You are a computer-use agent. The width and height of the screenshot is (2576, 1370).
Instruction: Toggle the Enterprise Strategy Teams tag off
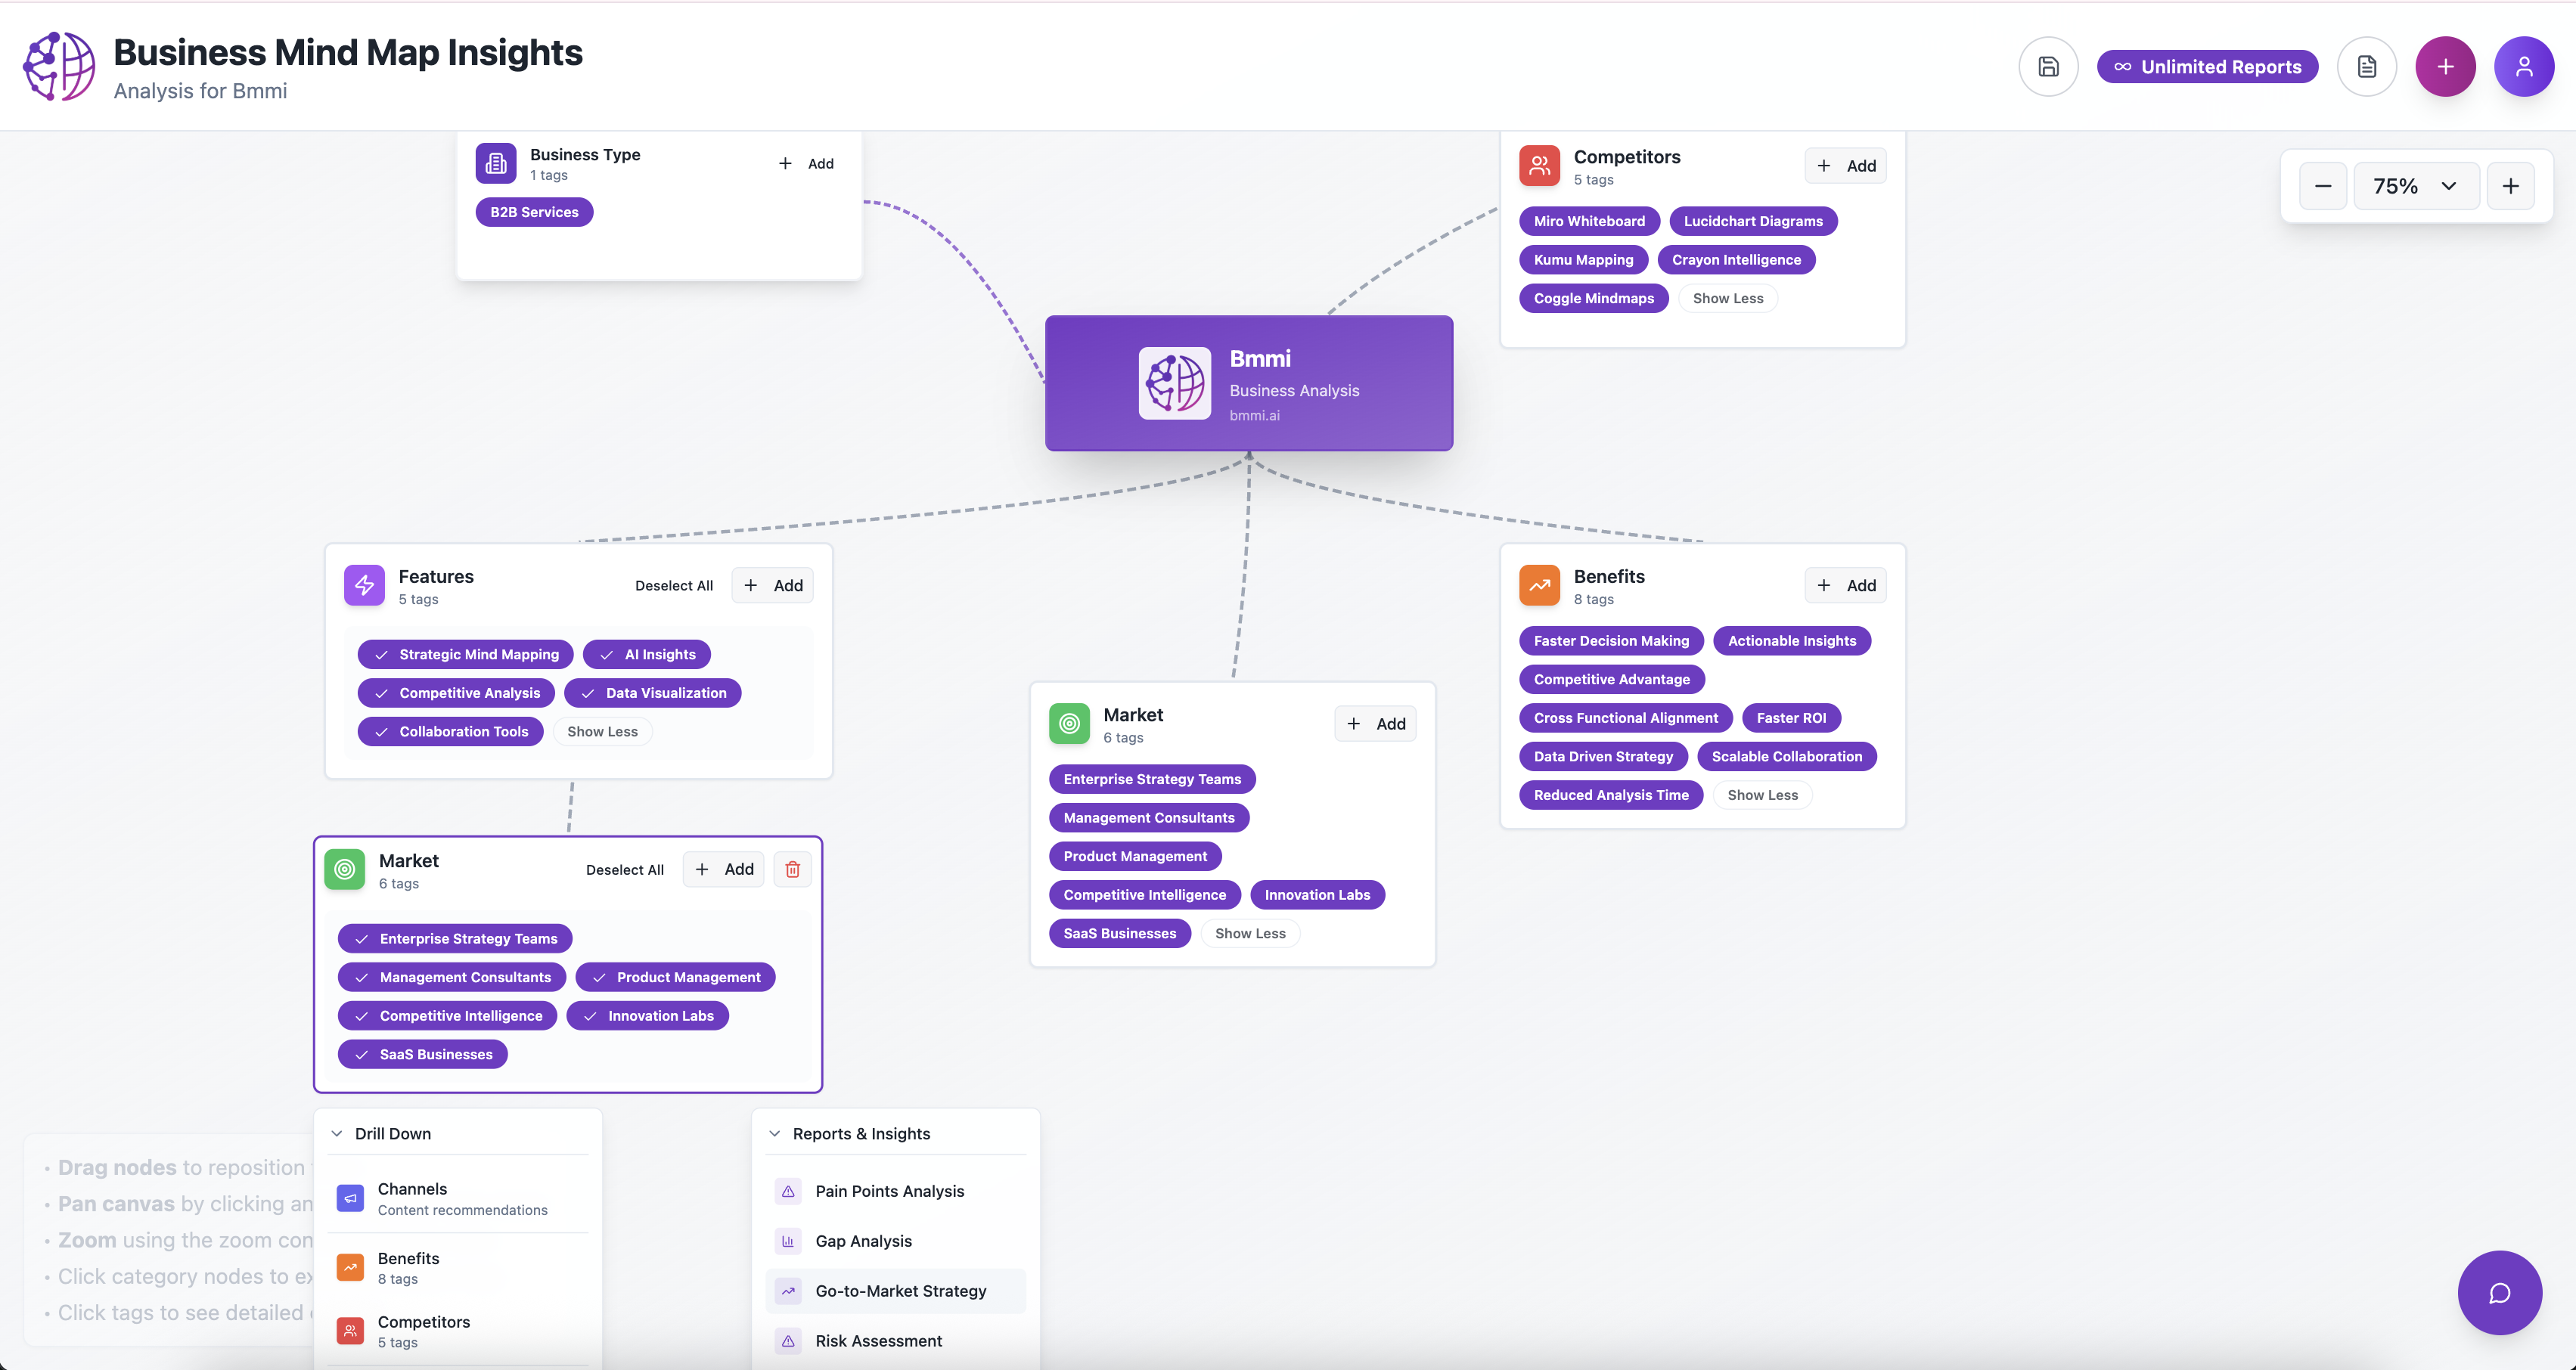pos(455,938)
